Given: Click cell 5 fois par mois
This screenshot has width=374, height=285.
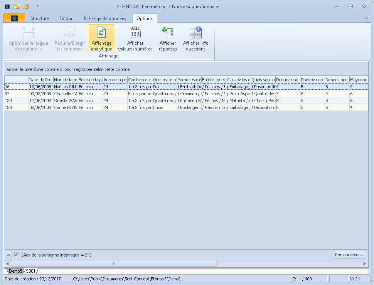Looking at the screenshot, I should (140, 94).
